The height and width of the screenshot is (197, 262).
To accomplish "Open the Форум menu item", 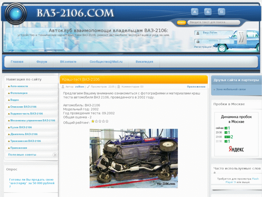I will (x=42, y=62).
